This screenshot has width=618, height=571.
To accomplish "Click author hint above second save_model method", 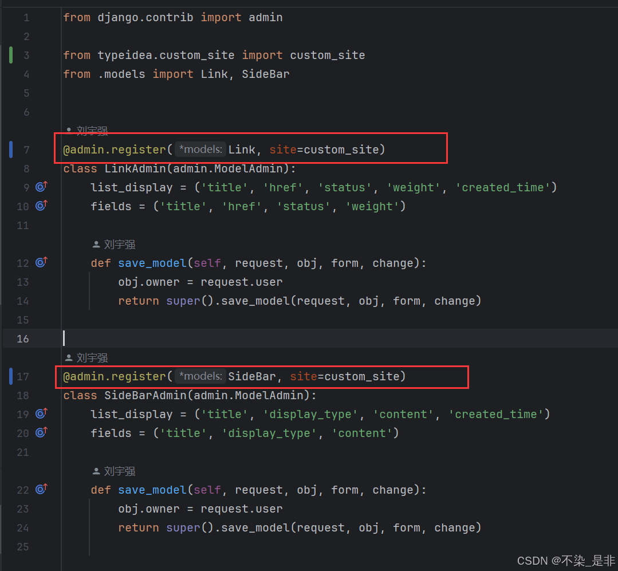I will click(x=114, y=471).
